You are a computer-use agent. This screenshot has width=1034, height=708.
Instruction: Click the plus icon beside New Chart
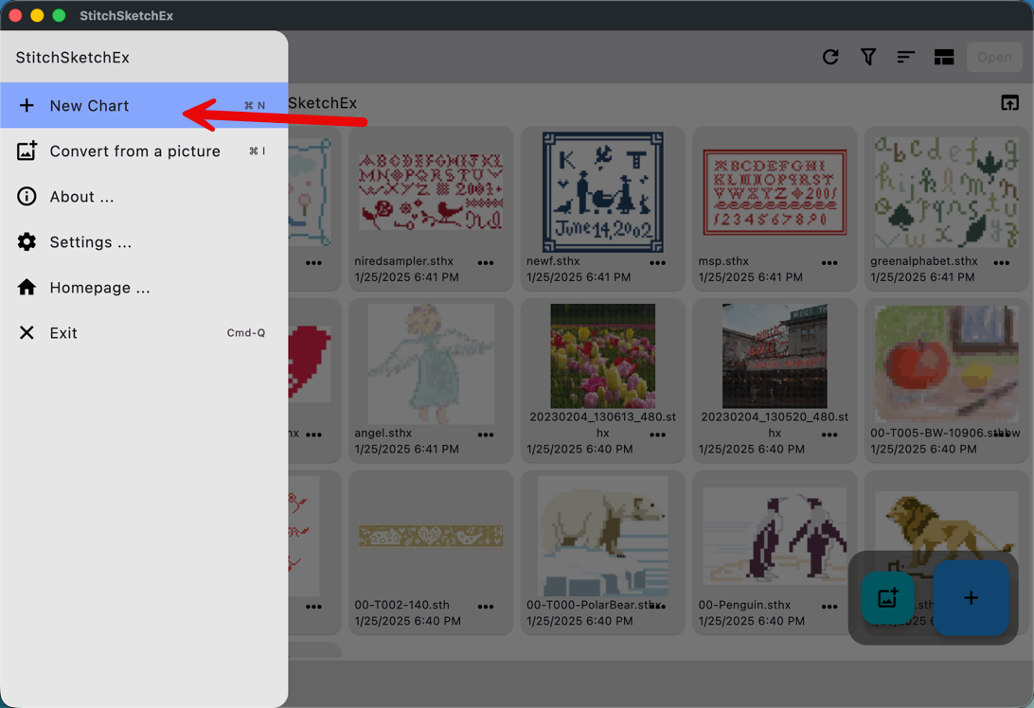coord(27,105)
